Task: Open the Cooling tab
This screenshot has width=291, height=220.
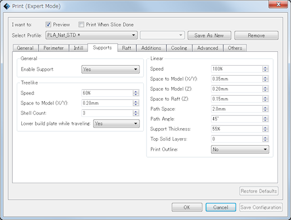Action: [179, 48]
